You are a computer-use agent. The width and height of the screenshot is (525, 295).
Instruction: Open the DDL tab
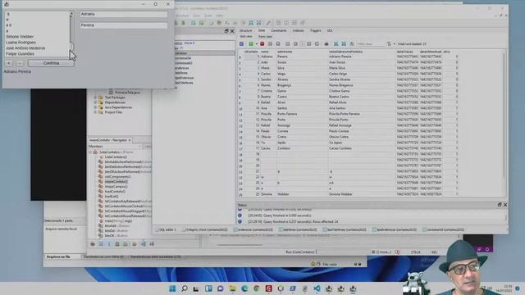tap(330, 30)
